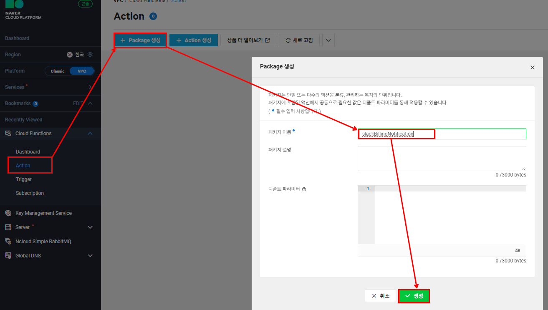Expand the Services menu arrow

[x=91, y=87]
